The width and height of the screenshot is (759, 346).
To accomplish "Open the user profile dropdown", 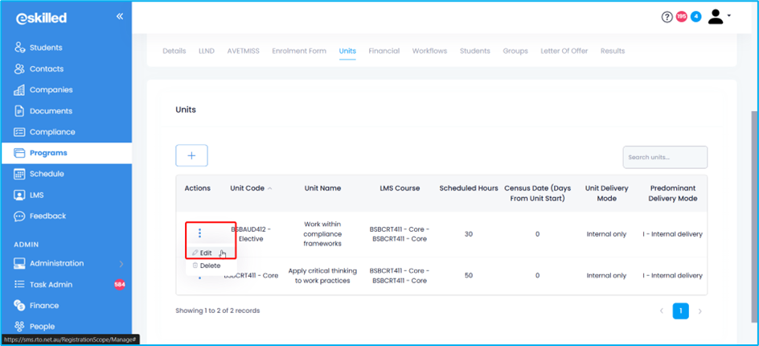I will point(718,17).
